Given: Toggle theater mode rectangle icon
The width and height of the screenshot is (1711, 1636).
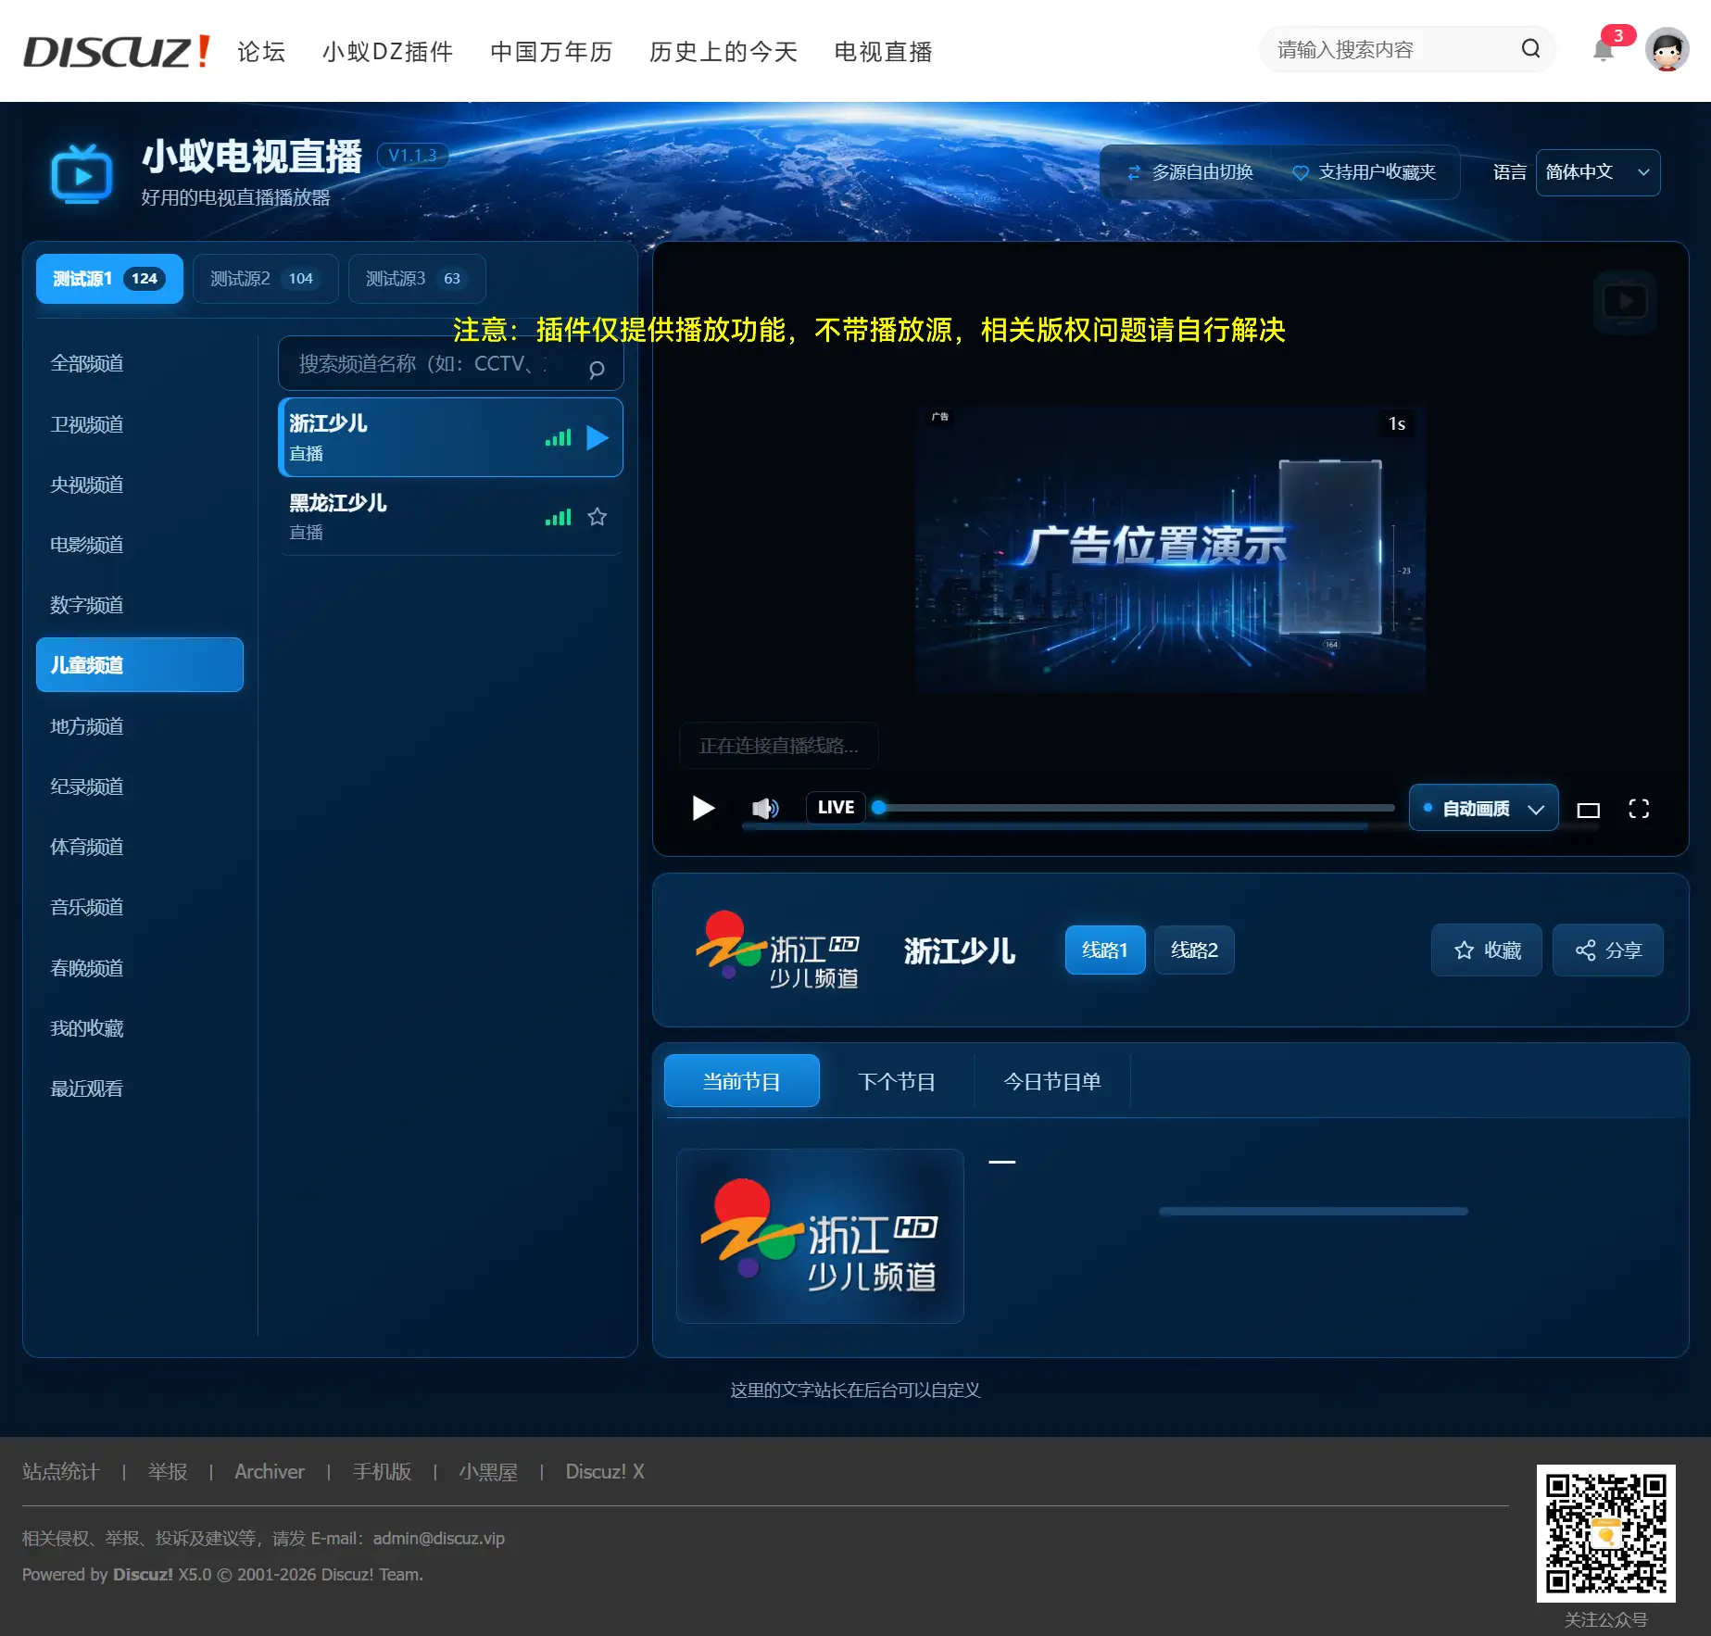Looking at the screenshot, I should point(1588,810).
